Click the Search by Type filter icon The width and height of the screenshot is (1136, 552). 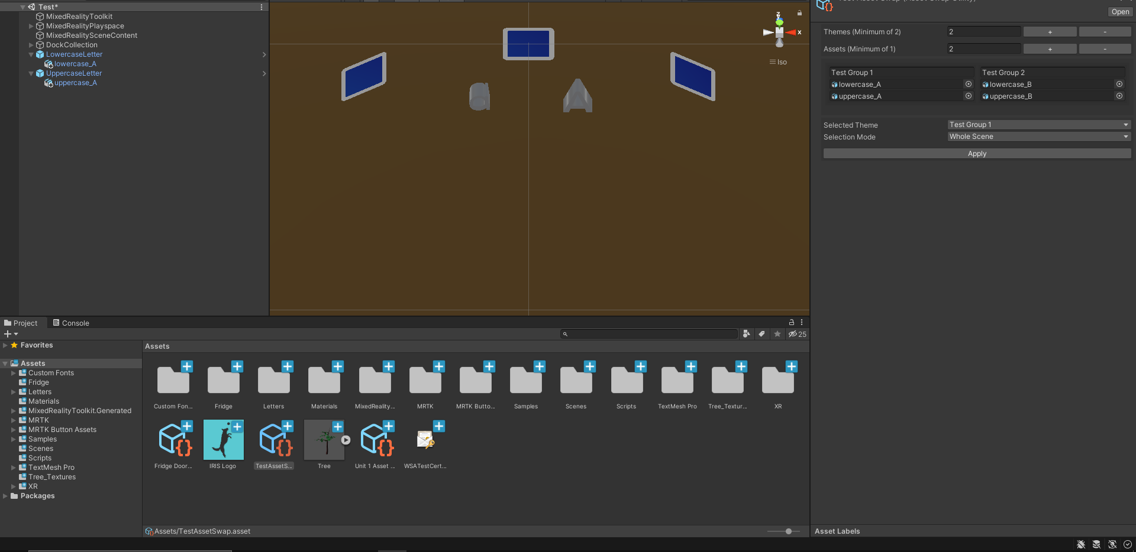(x=747, y=334)
